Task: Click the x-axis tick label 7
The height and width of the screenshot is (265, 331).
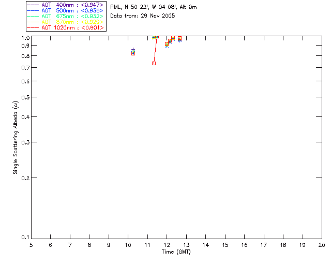Action: pos(70,245)
